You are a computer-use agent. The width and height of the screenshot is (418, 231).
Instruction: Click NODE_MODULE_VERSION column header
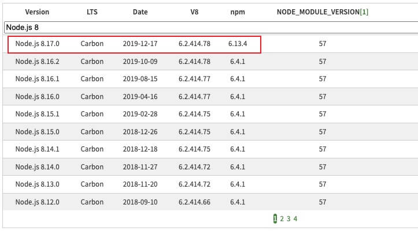point(319,12)
